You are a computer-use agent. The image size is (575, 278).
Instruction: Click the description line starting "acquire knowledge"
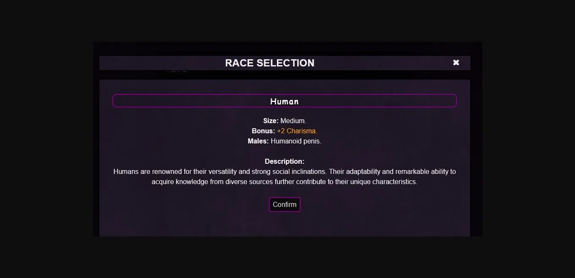[285, 182]
